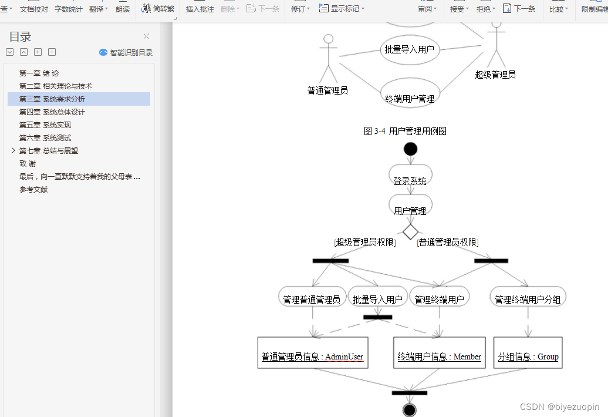The width and height of the screenshot is (608, 417).
Task: Close the 目录 navigation pane
Action: click(146, 36)
